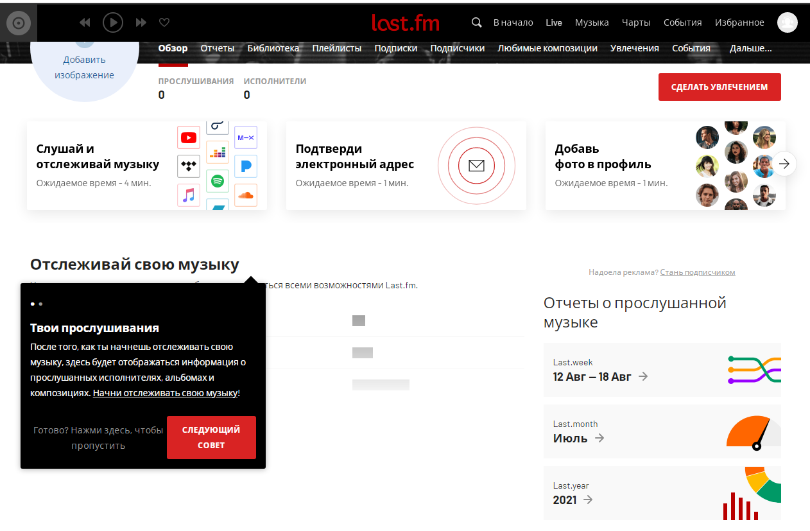Click the Tidal service icon
This screenshot has height=531, width=810.
(x=189, y=166)
